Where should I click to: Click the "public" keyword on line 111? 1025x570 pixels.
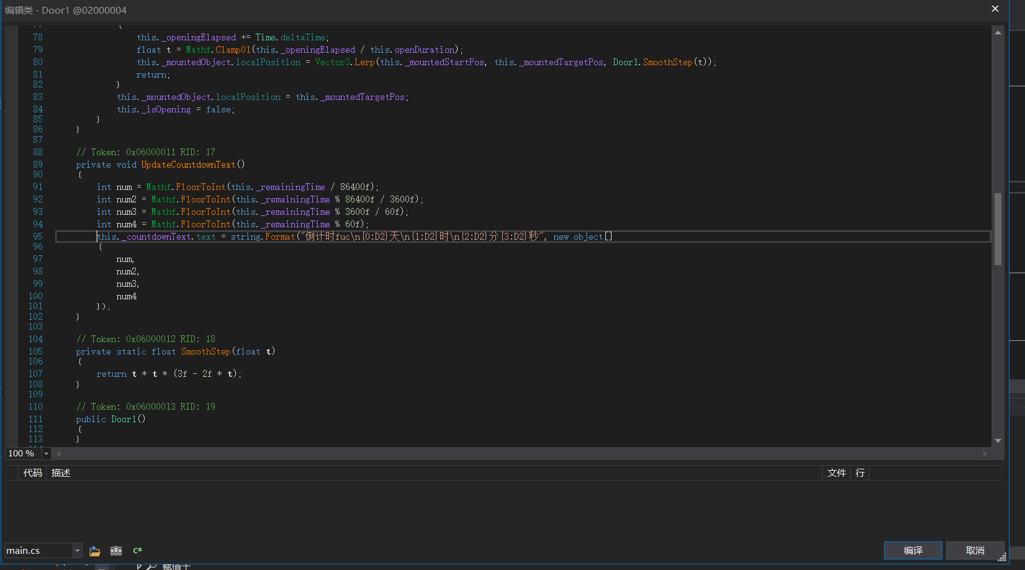point(91,419)
